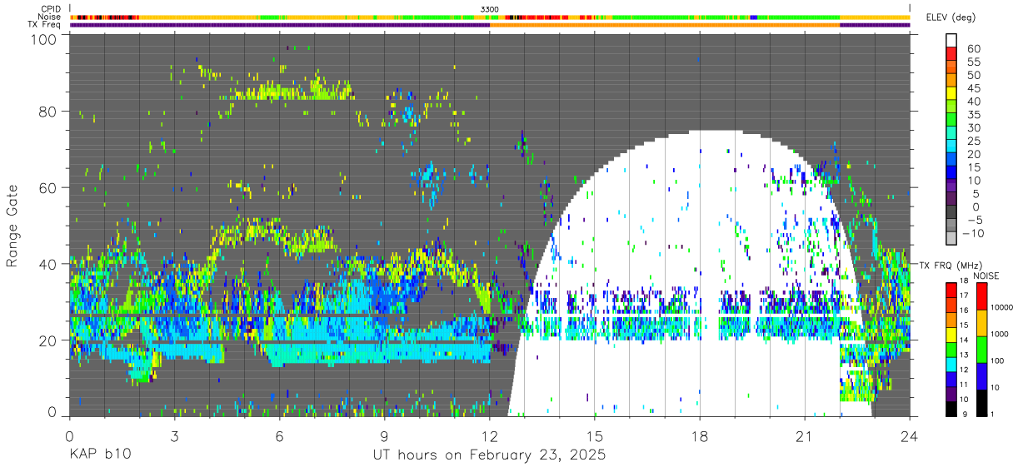Click the 15 tick on UT hours axis
The width and height of the screenshot is (1023, 472).
tap(594, 436)
